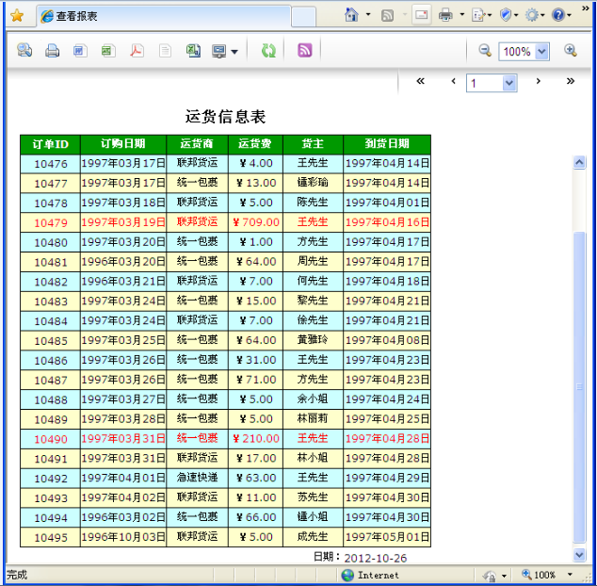Click the 到货日期 column header
The image size is (597, 586).
coord(387,144)
